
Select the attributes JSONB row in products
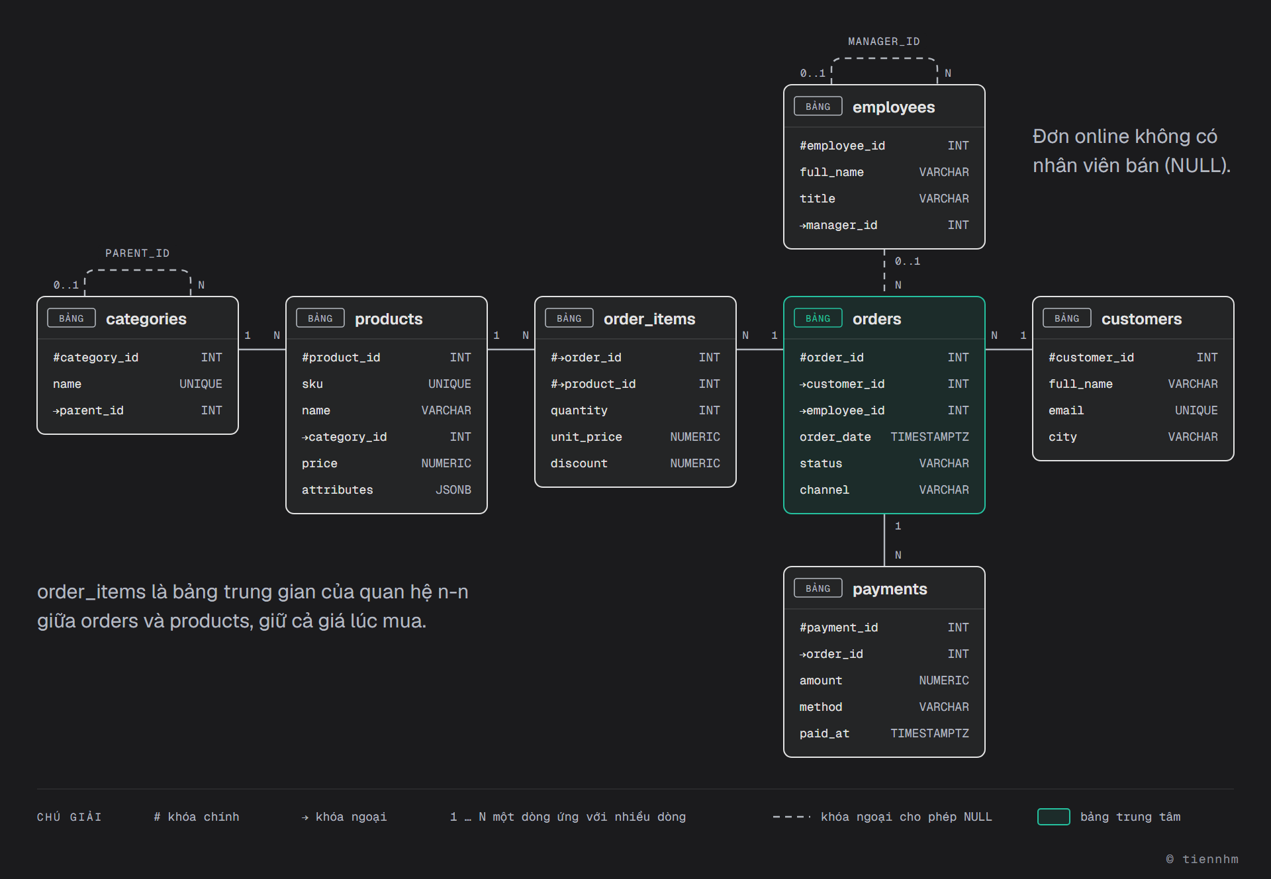tap(387, 490)
